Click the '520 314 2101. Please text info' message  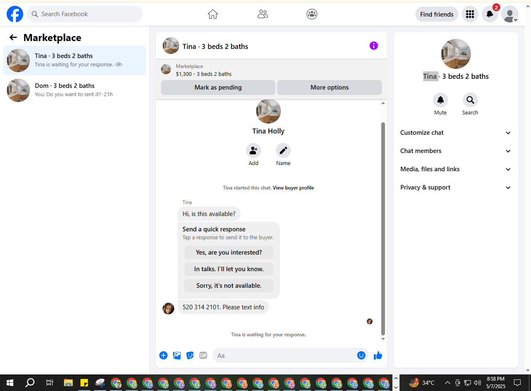coord(223,307)
